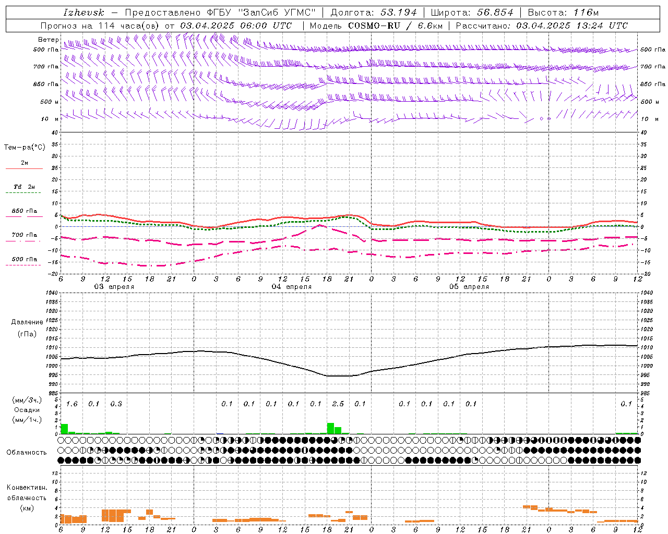Click the '(км)' unit label under convective clouds
Image resolution: width=668 pixels, height=534 pixels.
click(x=27, y=508)
